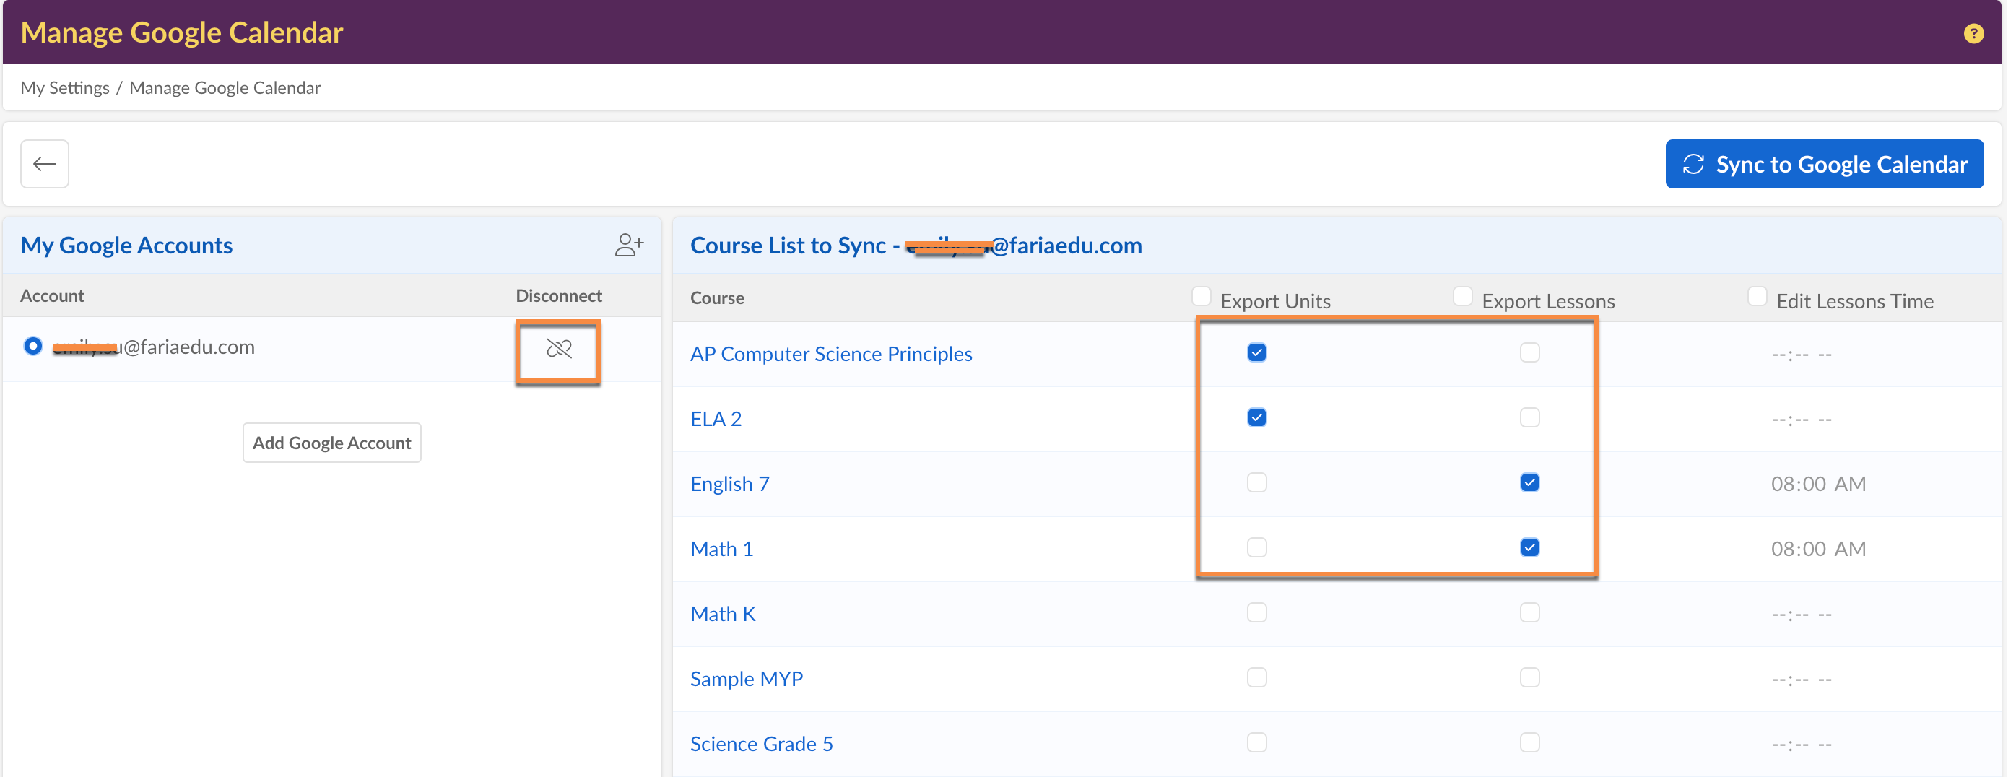Click the add user icon in My Google Accounts

628,245
